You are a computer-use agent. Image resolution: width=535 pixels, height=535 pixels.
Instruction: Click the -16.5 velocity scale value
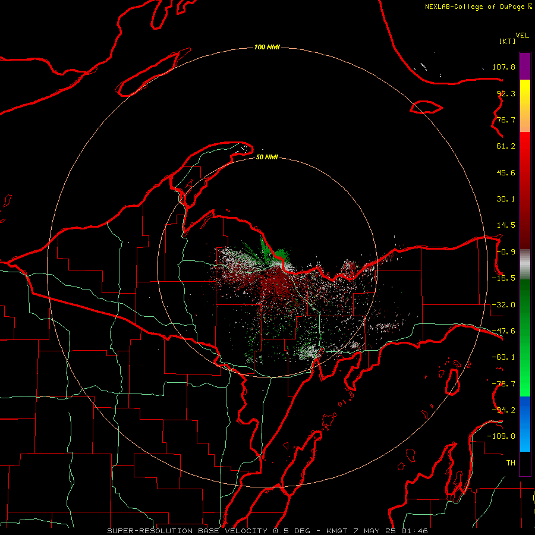[x=503, y=278]
